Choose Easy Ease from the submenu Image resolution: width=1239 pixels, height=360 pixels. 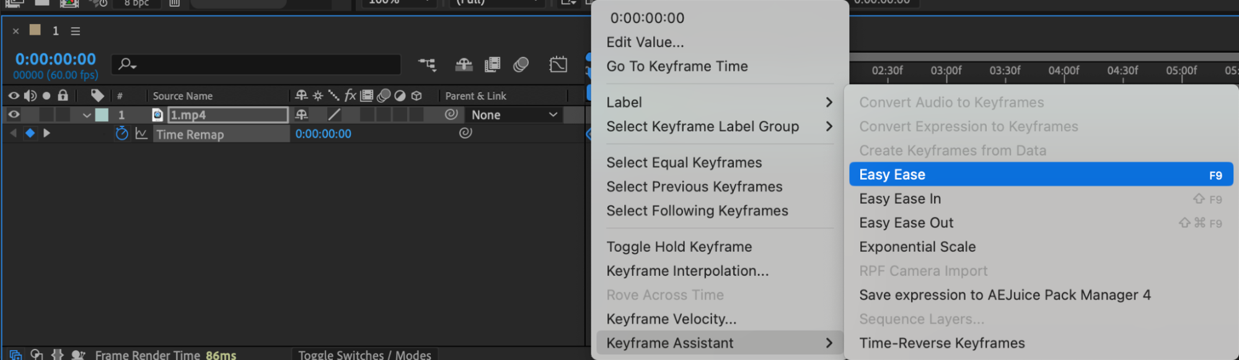point(1040,175)
